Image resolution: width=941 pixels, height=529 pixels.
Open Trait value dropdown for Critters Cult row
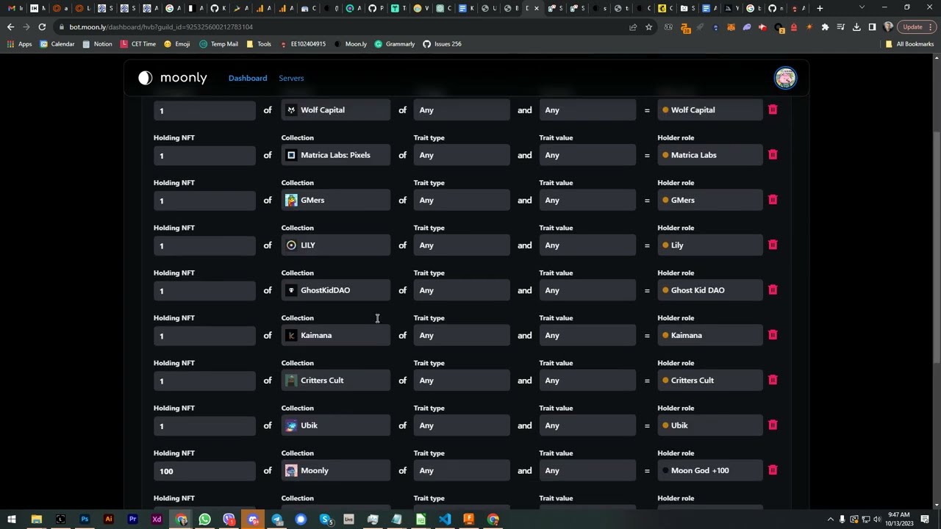pyautogui.click(x=587, y=381)
